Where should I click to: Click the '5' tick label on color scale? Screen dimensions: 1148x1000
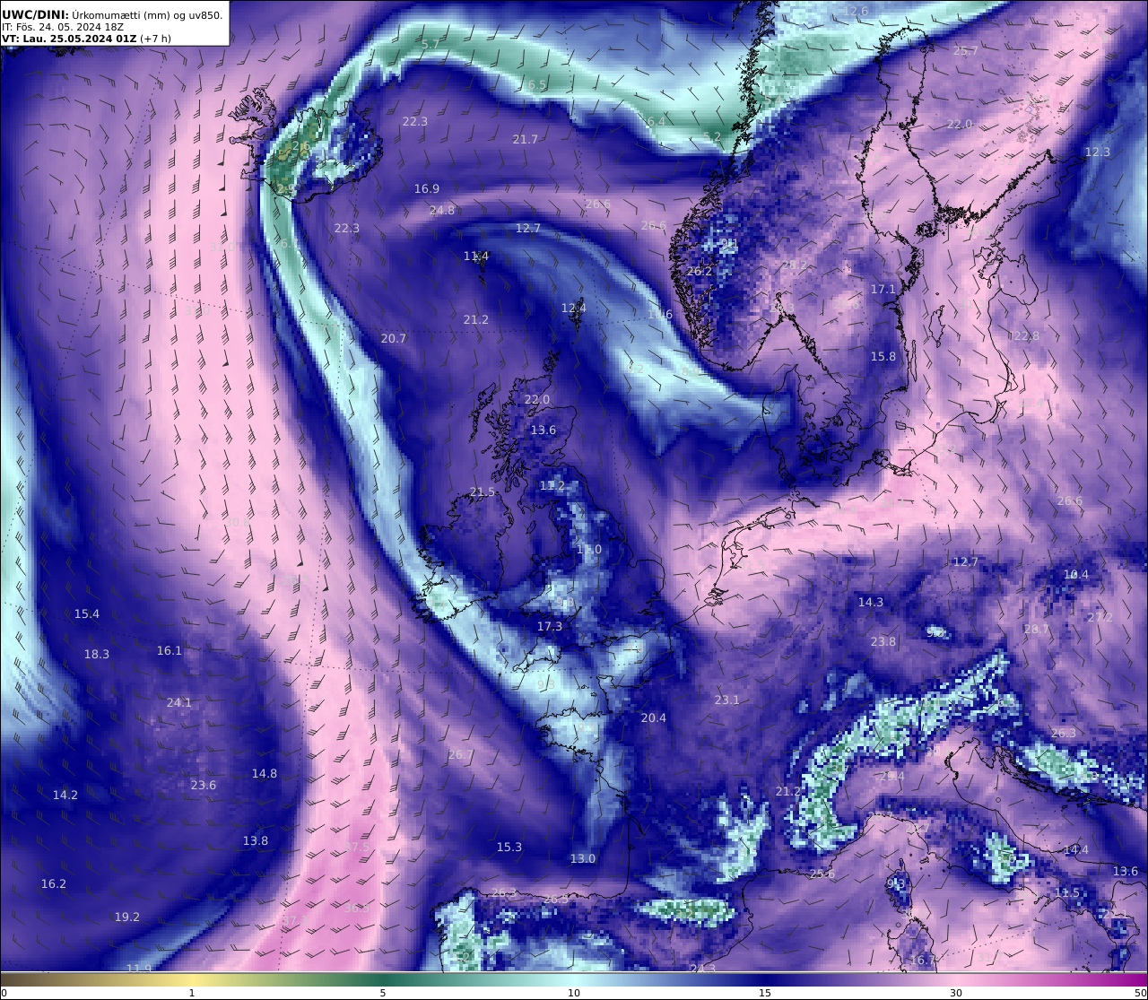(383, 993)
